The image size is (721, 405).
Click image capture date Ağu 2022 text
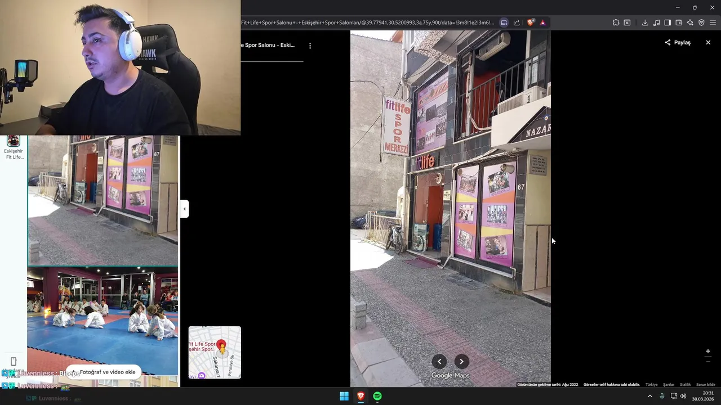[548, 385]
